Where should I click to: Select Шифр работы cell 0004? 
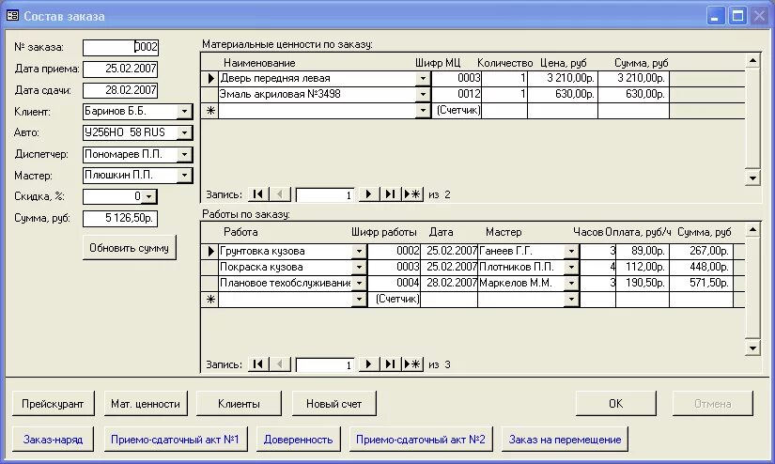(395, 283)
